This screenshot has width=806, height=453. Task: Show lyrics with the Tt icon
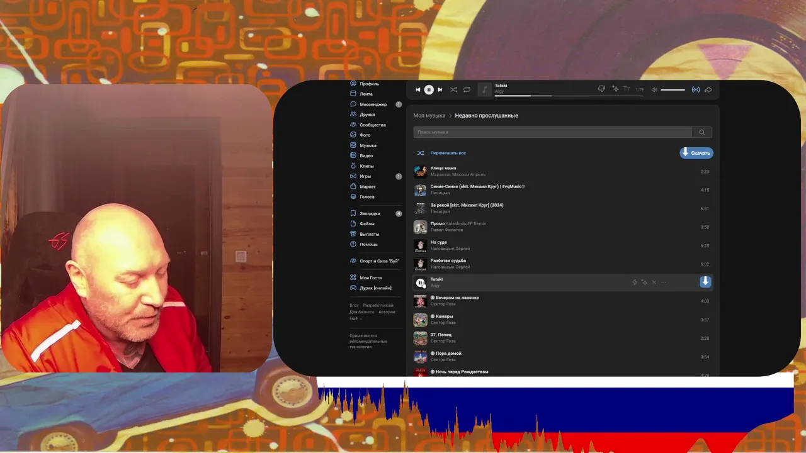pyautogui.click(x=627, y=89)
